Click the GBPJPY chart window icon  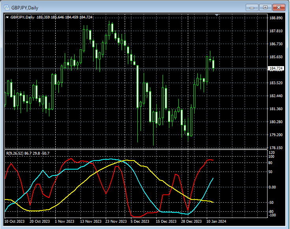(x=7, y=7)
